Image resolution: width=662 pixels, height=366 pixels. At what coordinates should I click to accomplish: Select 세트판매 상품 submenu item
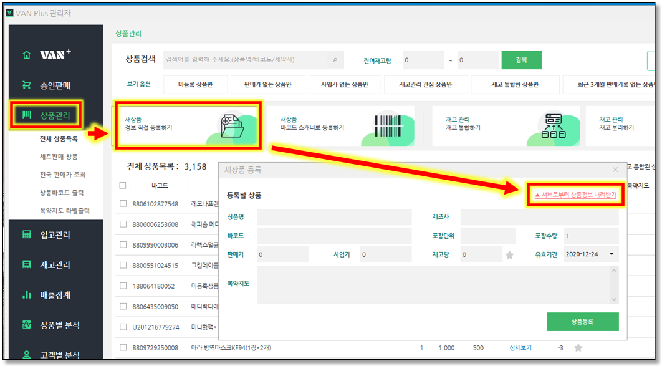click(59, 157)
